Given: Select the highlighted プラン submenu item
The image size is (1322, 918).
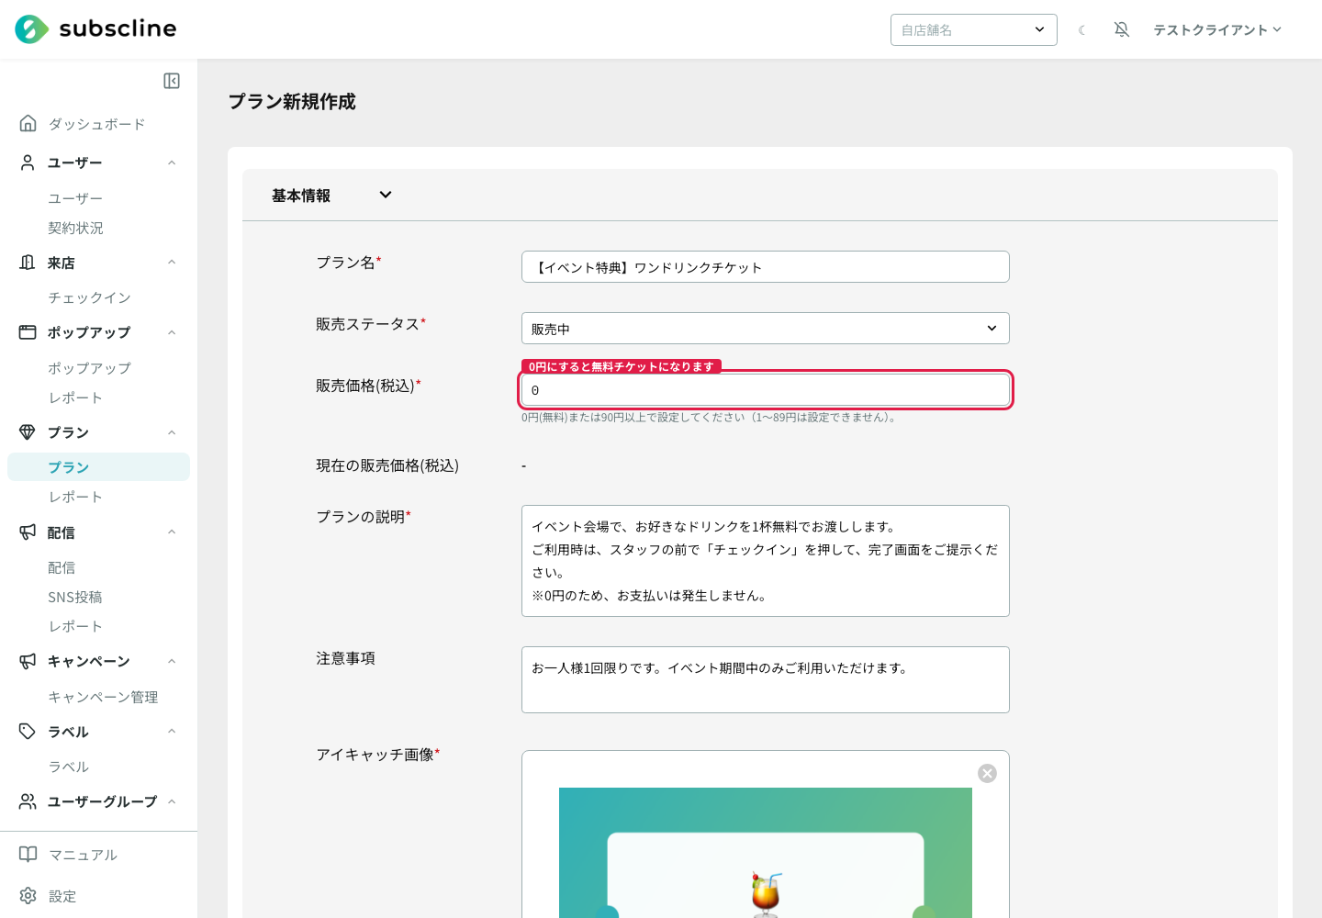Looking at the screenshot, I should tap(98, 466).
